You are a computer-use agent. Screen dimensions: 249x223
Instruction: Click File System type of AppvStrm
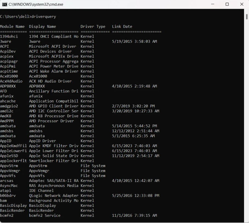[x=93, y=166]
